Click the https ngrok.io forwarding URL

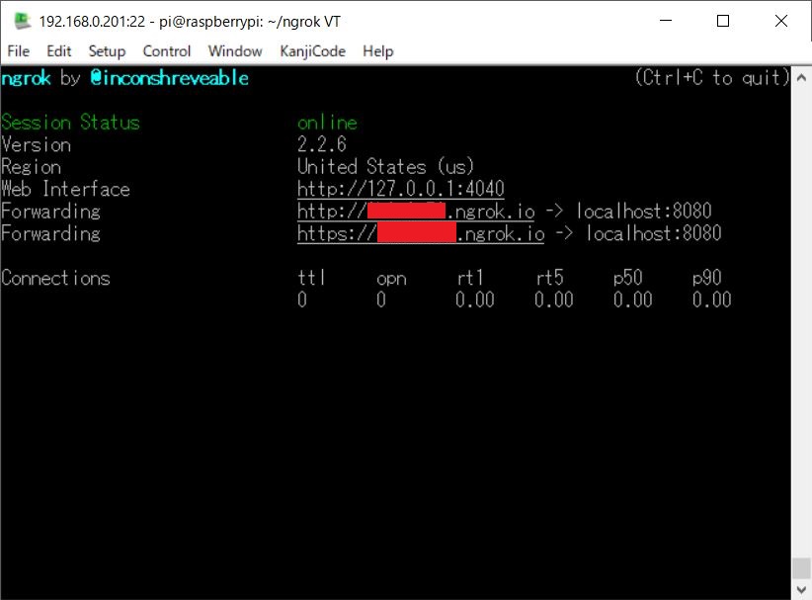pos(421,233)
